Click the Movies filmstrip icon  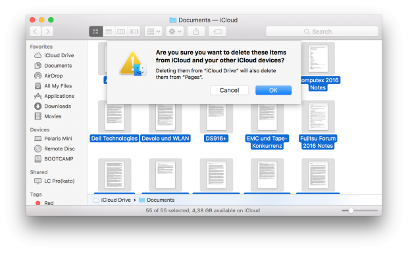(38, 116)
